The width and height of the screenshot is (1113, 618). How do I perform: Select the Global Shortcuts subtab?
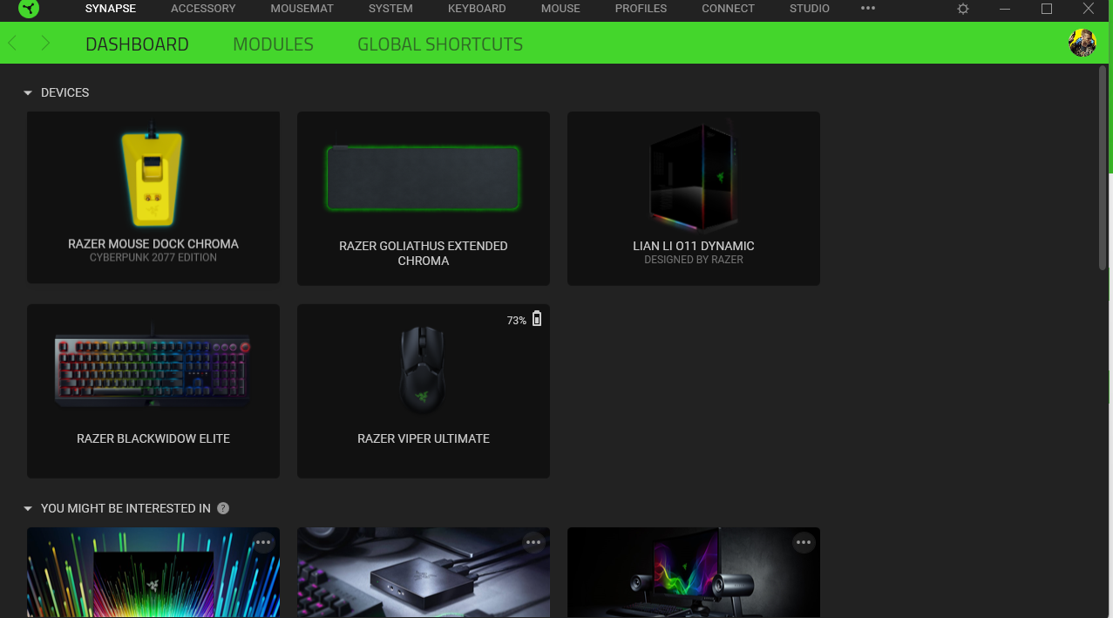[440, 44]
